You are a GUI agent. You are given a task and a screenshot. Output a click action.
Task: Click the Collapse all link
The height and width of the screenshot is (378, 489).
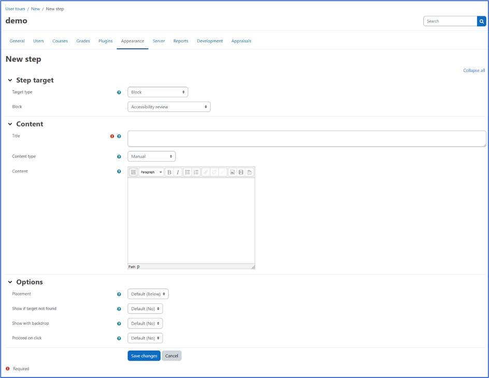pos(473,70)
